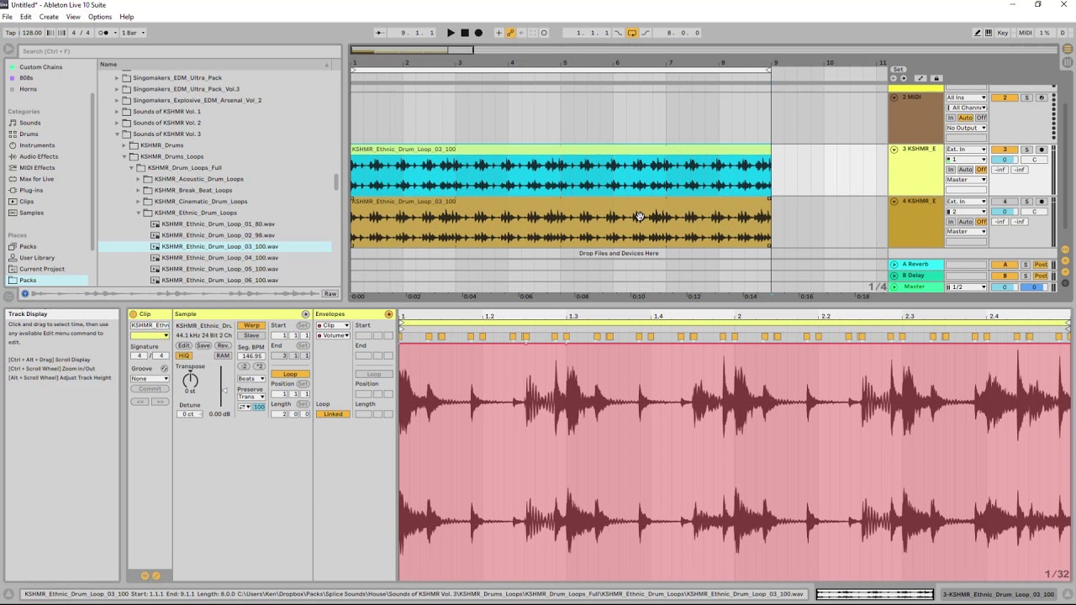Select Clips category in browser
The height and width of the screenshot is (605, 1076).
(x=27, y=202)
